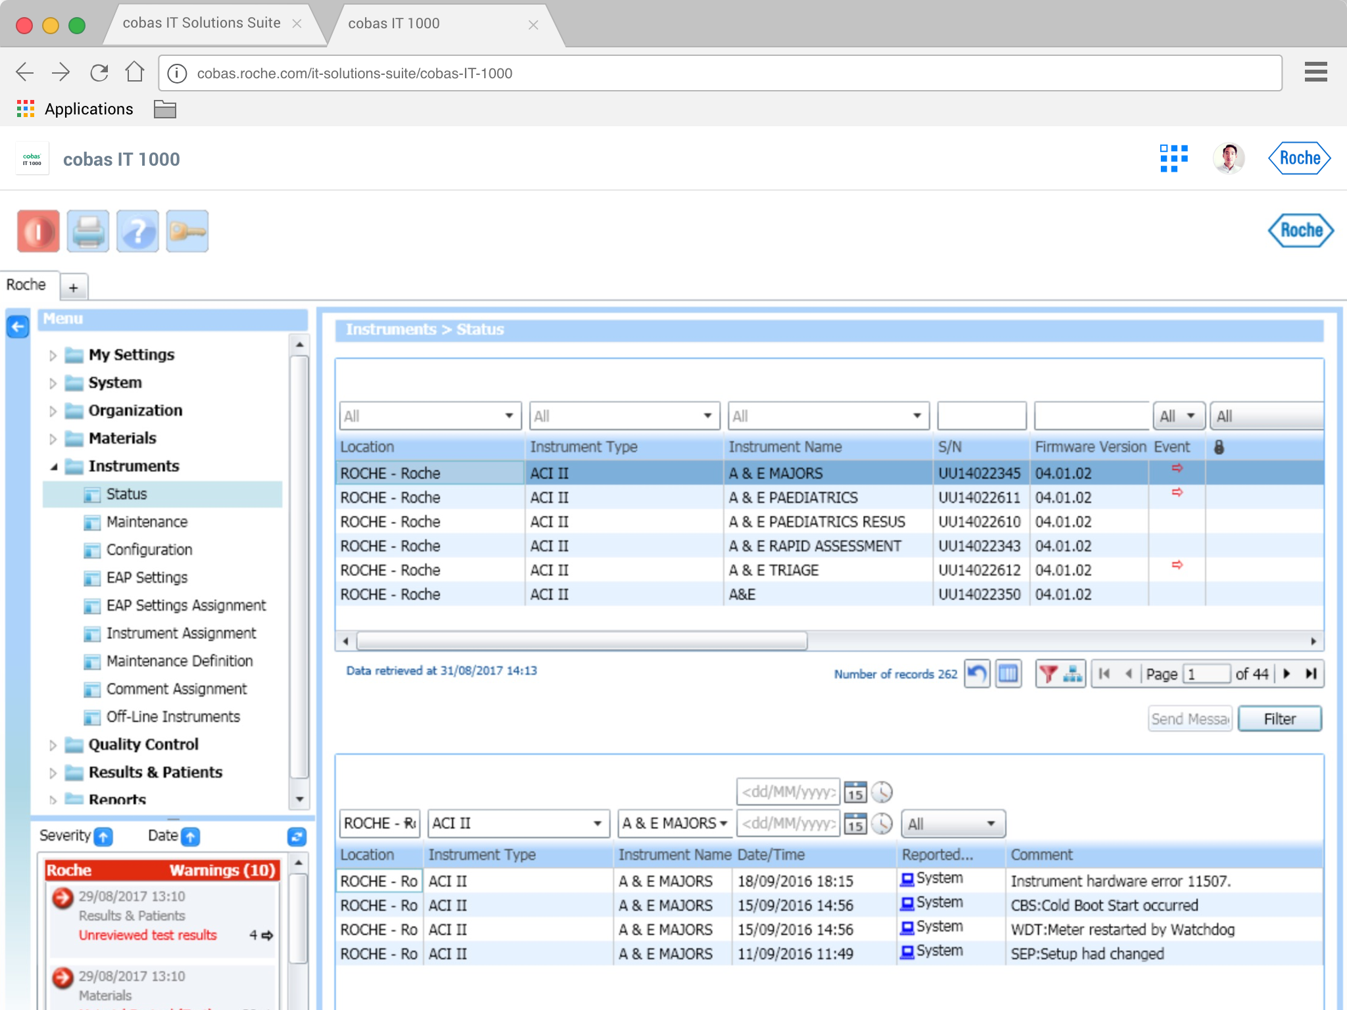Image resolution: width=1347 pixels, height=1010 pixels.
Task: Switch to cobas IT Solutions Suite tab
Action: 201,23
